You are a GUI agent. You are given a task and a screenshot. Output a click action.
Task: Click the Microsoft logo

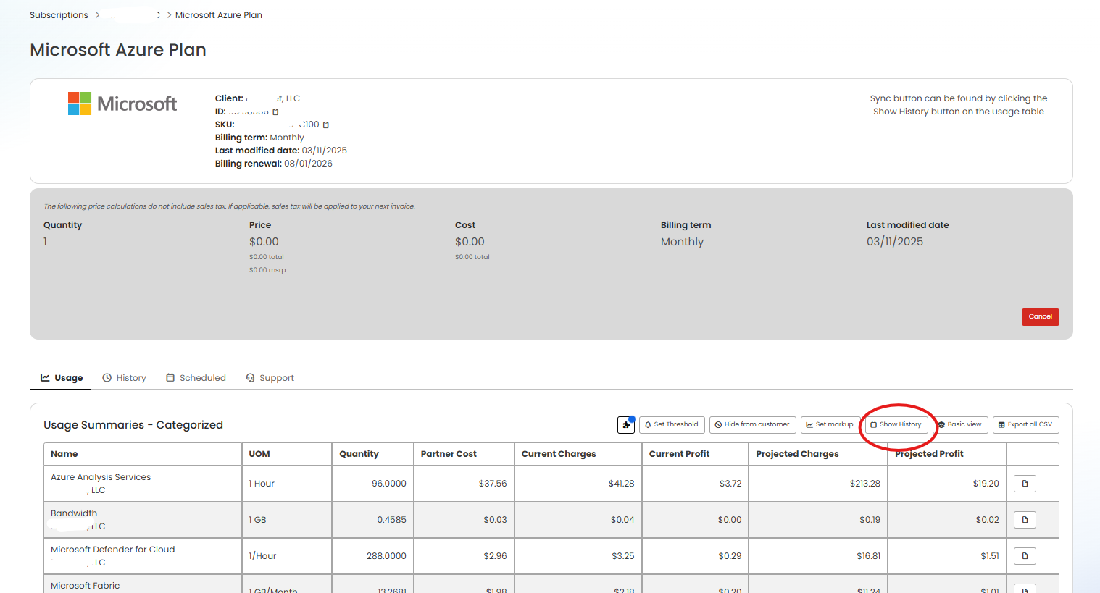pyautogui.click(x=122, y=104)
